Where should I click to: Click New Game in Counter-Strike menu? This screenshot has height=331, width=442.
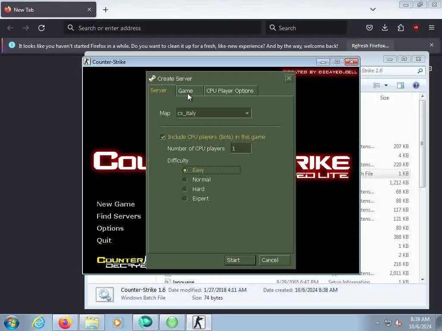click(x=116, y=204)
